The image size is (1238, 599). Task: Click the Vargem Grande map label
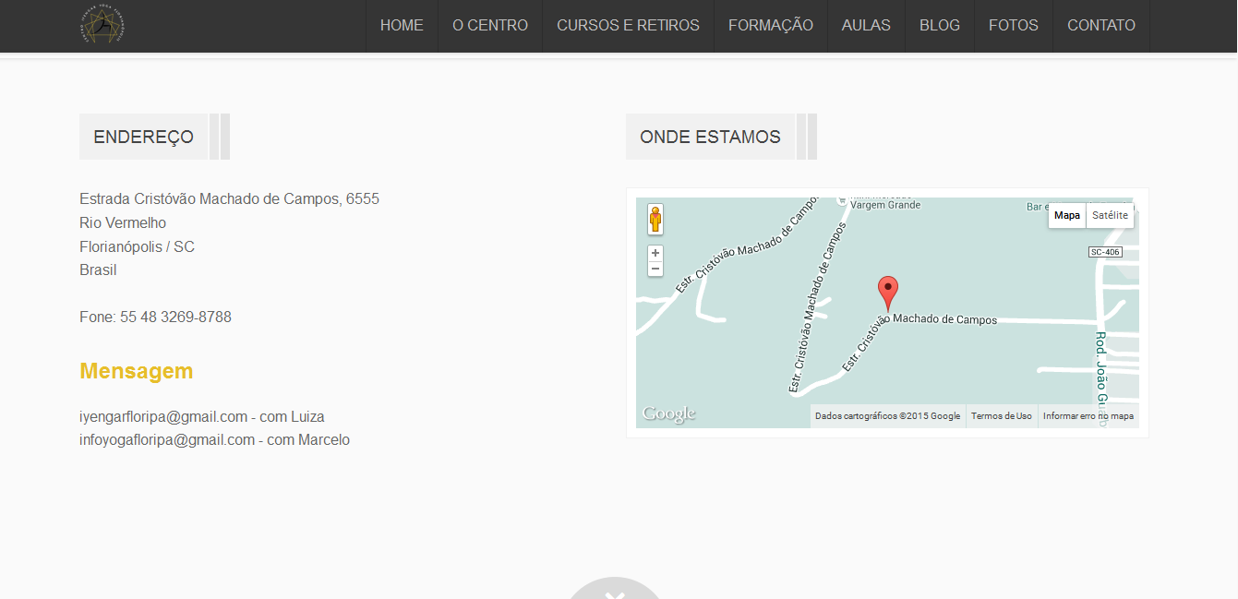coord(885,204)
